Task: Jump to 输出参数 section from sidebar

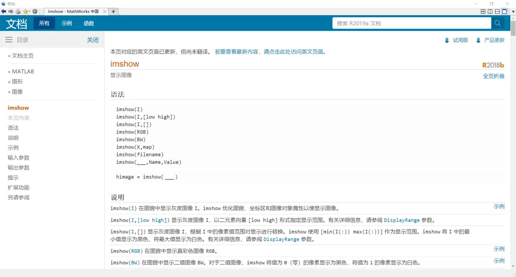Action: pyautogui.click(x=19, y=168)
